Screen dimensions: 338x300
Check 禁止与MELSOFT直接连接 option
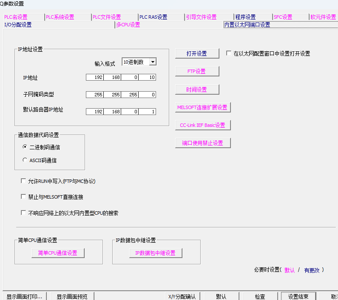pos(24,197)
